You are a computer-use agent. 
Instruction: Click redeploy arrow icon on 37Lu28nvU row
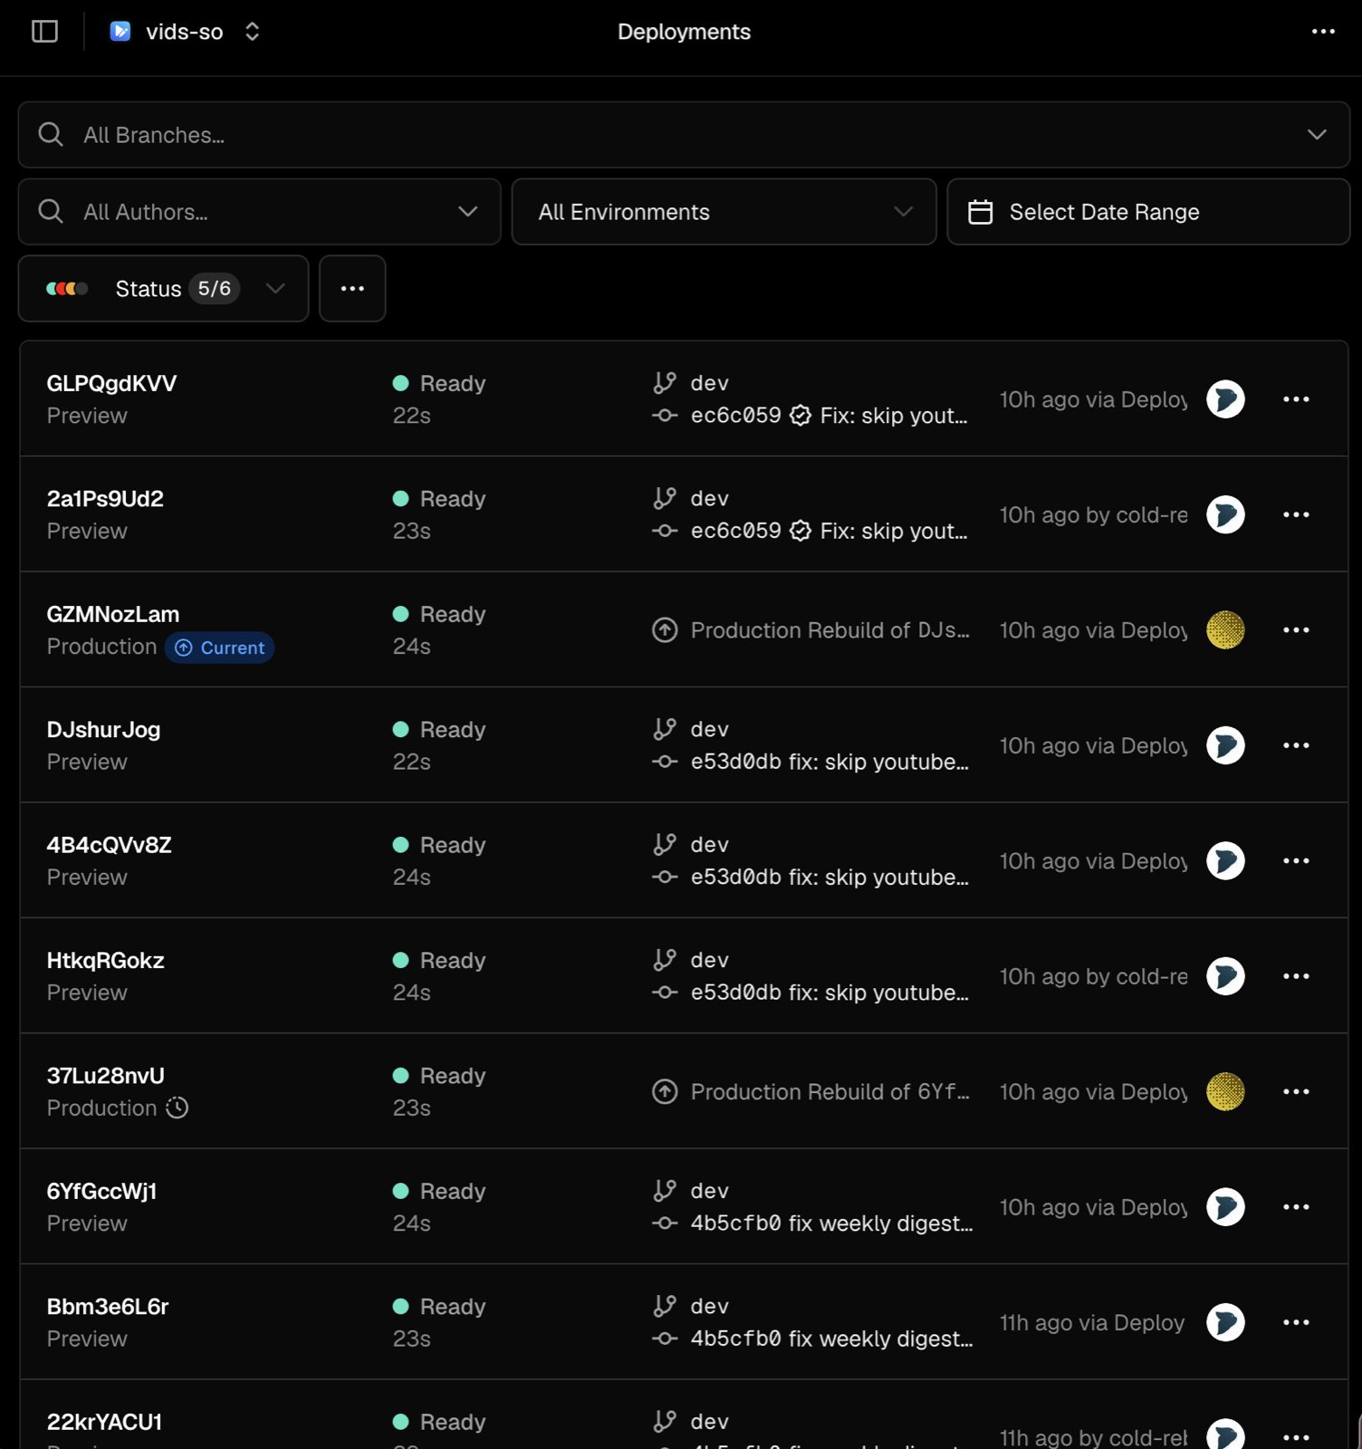(x=665, y=1092)
